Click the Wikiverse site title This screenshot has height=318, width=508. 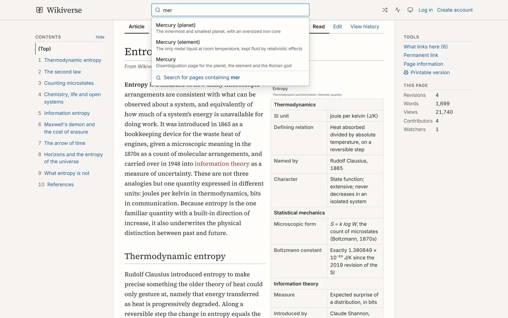pos(64,10)
